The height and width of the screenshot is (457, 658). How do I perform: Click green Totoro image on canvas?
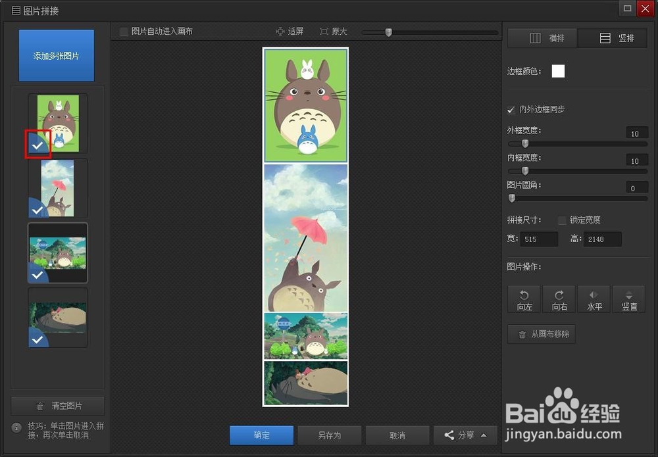tap(305, 105)
